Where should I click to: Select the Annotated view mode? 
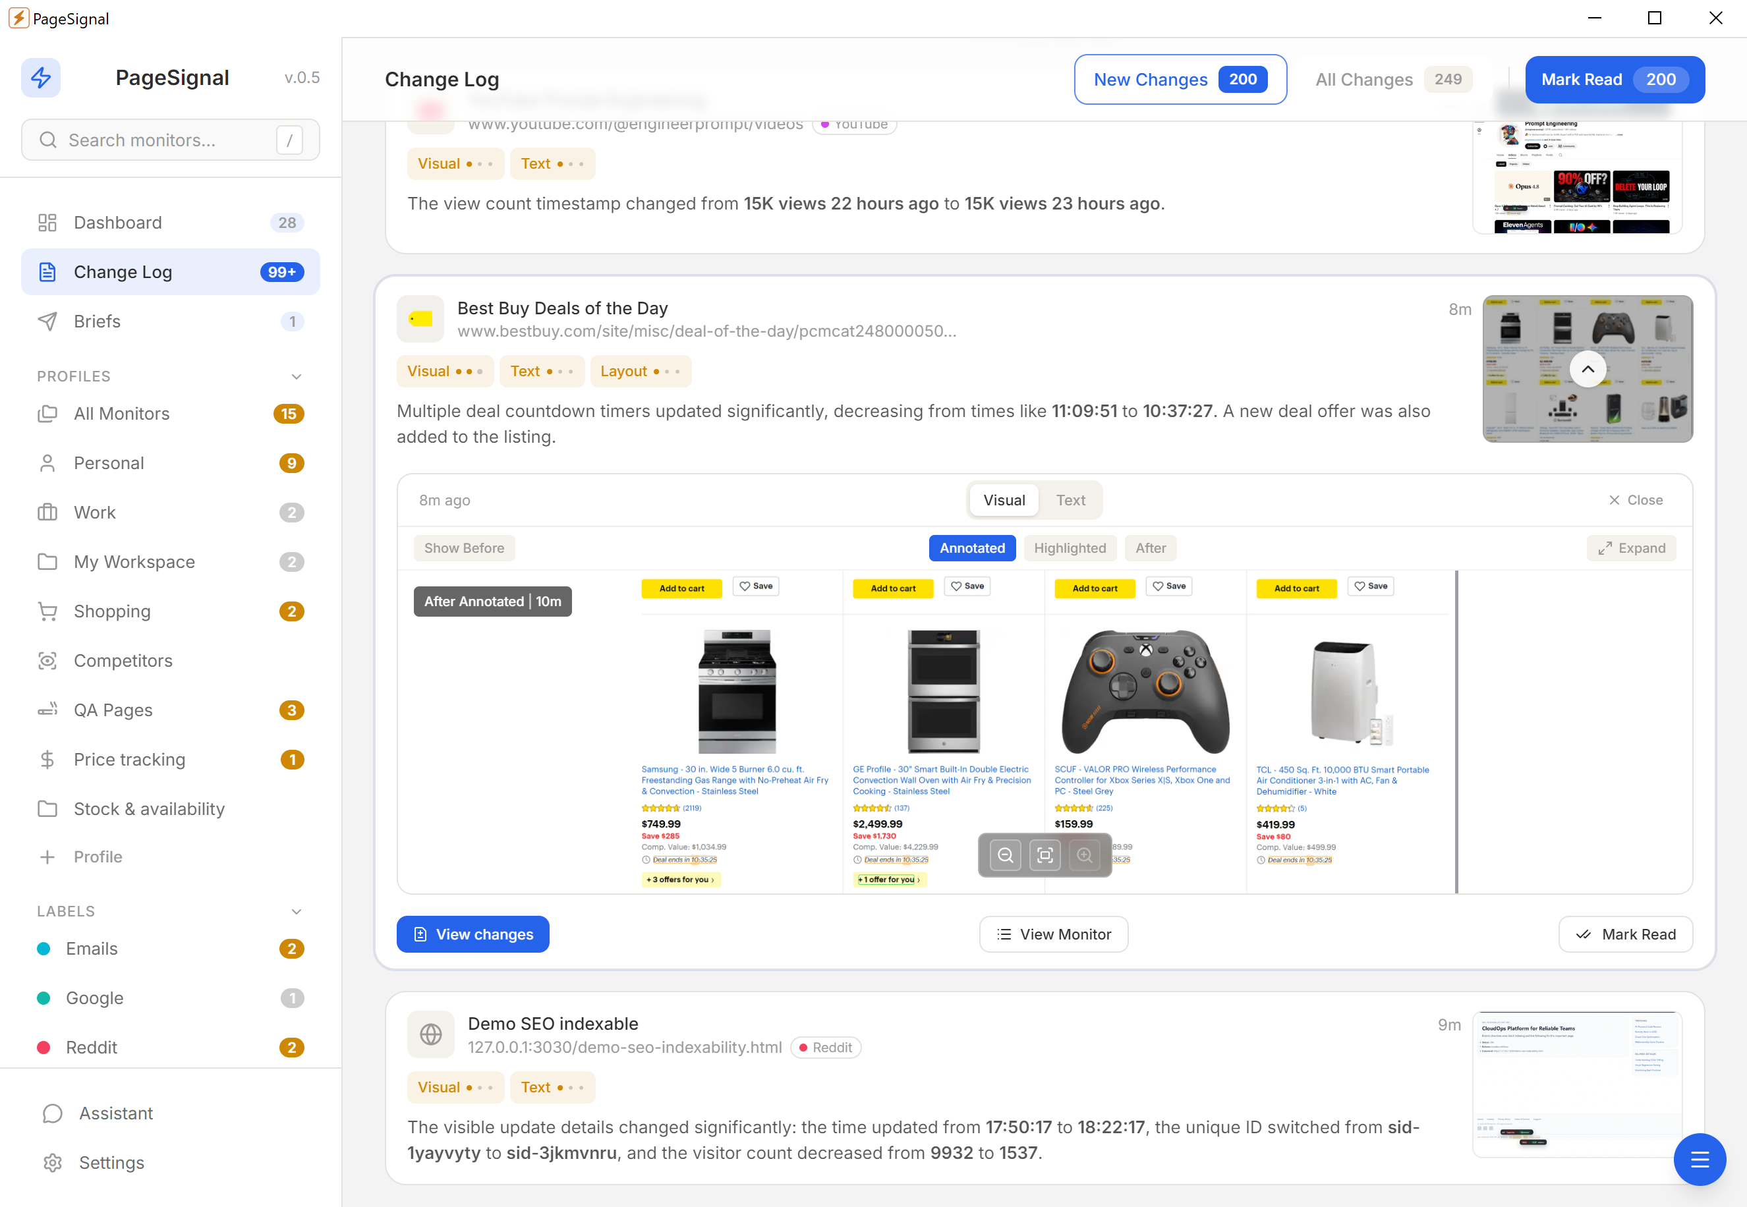pyautogui.click(x=972, y=548)
